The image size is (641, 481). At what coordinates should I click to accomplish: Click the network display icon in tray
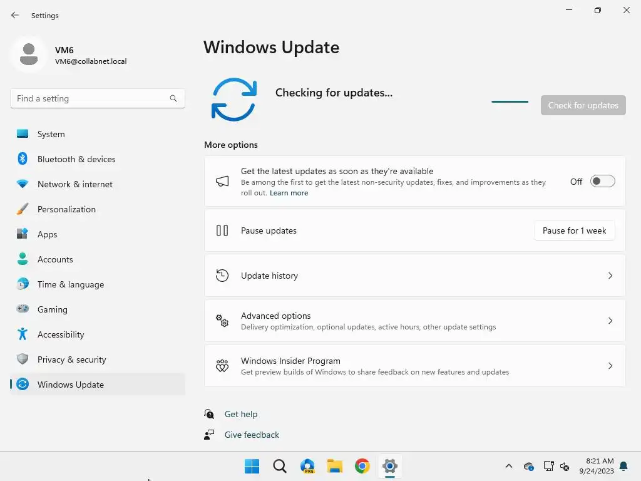tap(548, 466)
